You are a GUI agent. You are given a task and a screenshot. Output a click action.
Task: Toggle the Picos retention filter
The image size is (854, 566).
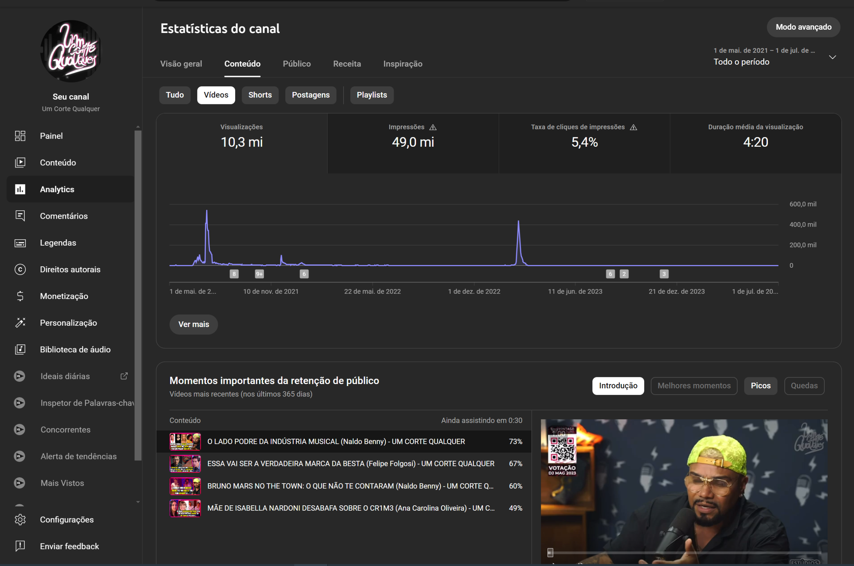761,386
